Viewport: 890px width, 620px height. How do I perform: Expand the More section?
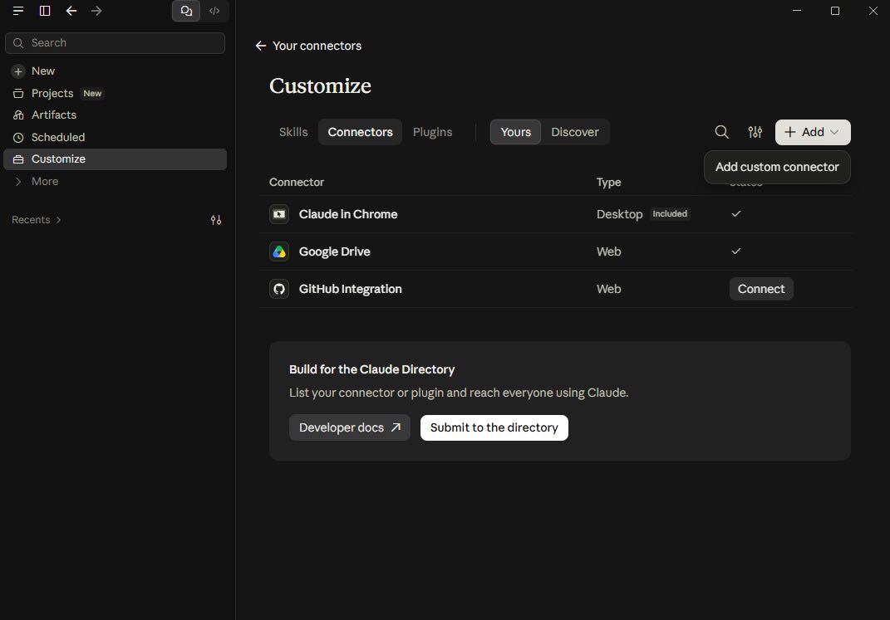(116, 182)
